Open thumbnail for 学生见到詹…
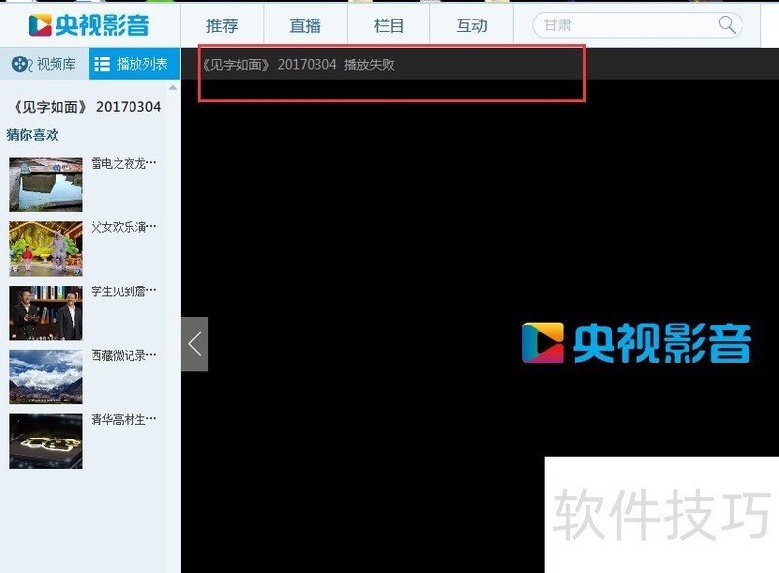Image resolution: width=779 pixels, height=573 pixels. [46, 313]
